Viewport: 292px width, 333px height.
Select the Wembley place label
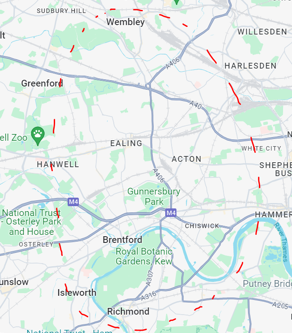tap(125, 22)
